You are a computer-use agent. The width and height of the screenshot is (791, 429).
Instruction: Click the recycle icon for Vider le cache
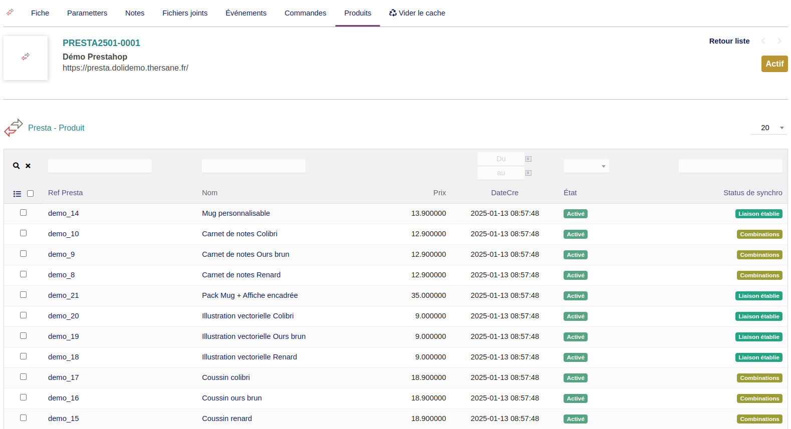(x=393, y=13)
